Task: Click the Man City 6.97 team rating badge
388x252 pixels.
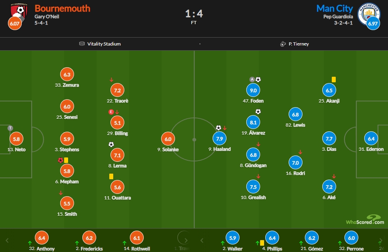Action: 373,23
